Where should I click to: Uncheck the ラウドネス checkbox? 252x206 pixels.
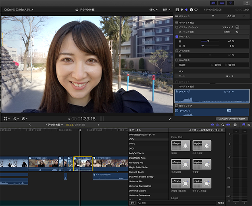(x=177, y=37)
